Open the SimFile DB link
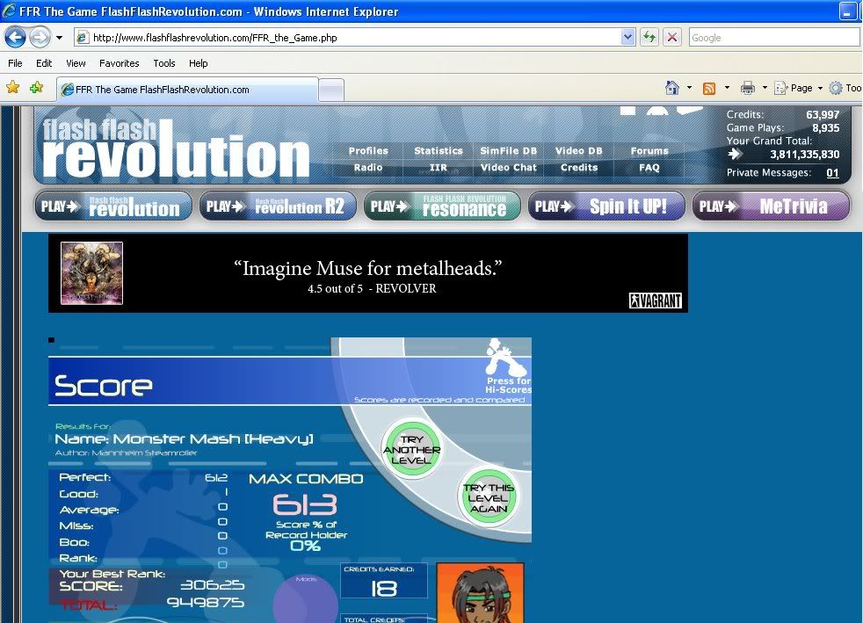Screen dimensions: 863x623 coord(508,151)
